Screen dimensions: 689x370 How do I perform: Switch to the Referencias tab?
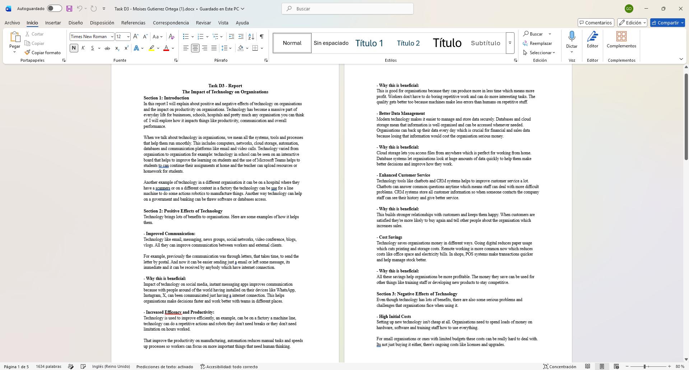(133, 23)
